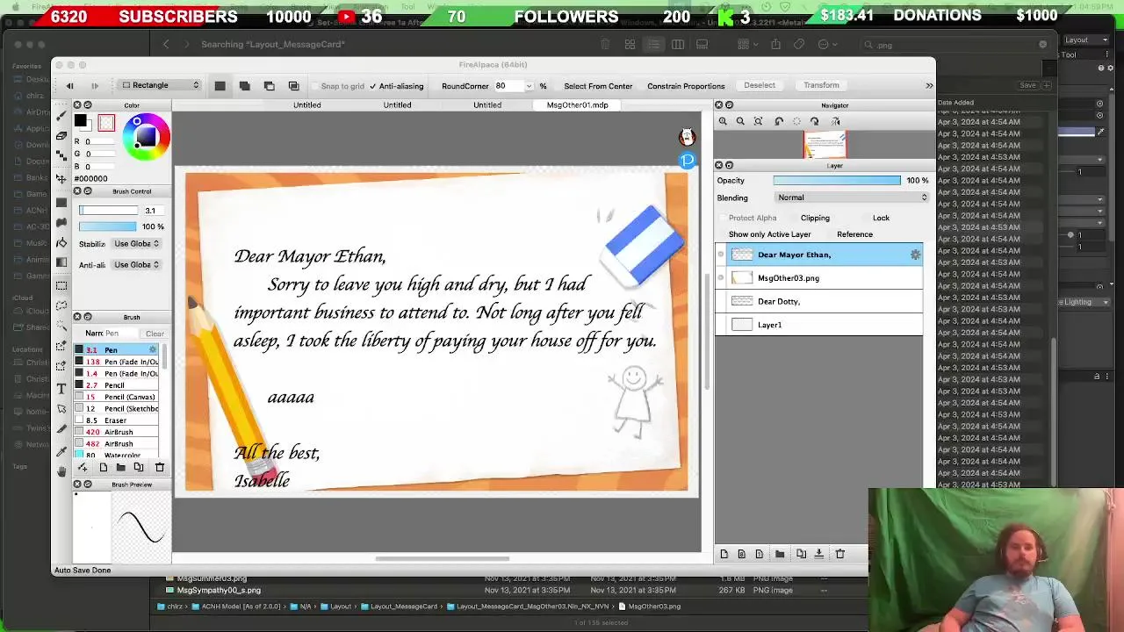Image resolution: width=1124 pixels, height=632 pixels.
Task: Rotate canvas left in Navigator
Action: [779, 121]
